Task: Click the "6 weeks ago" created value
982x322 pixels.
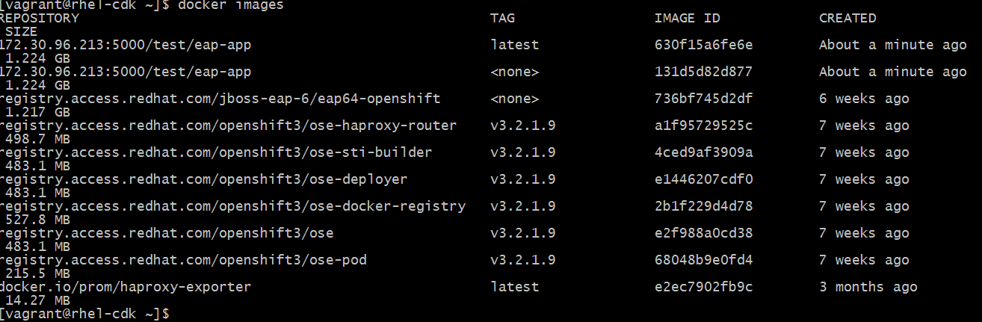Action: (x=864, y=99)
